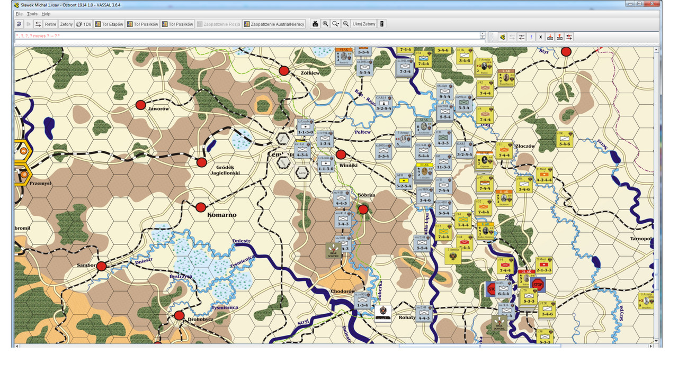678x382 pixels.
Task: Click the red town marker at Żółkiew
Action: (284, 71)
